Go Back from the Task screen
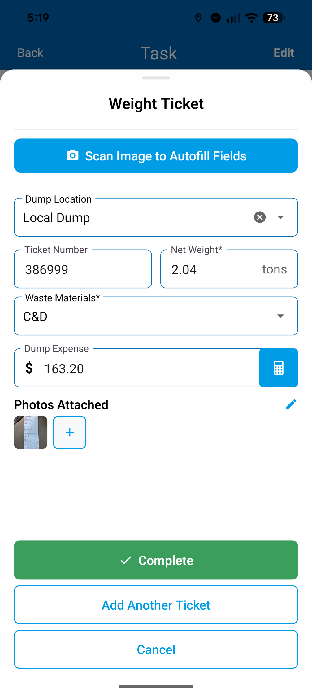 pyautogui.click(x=30, y=53)
